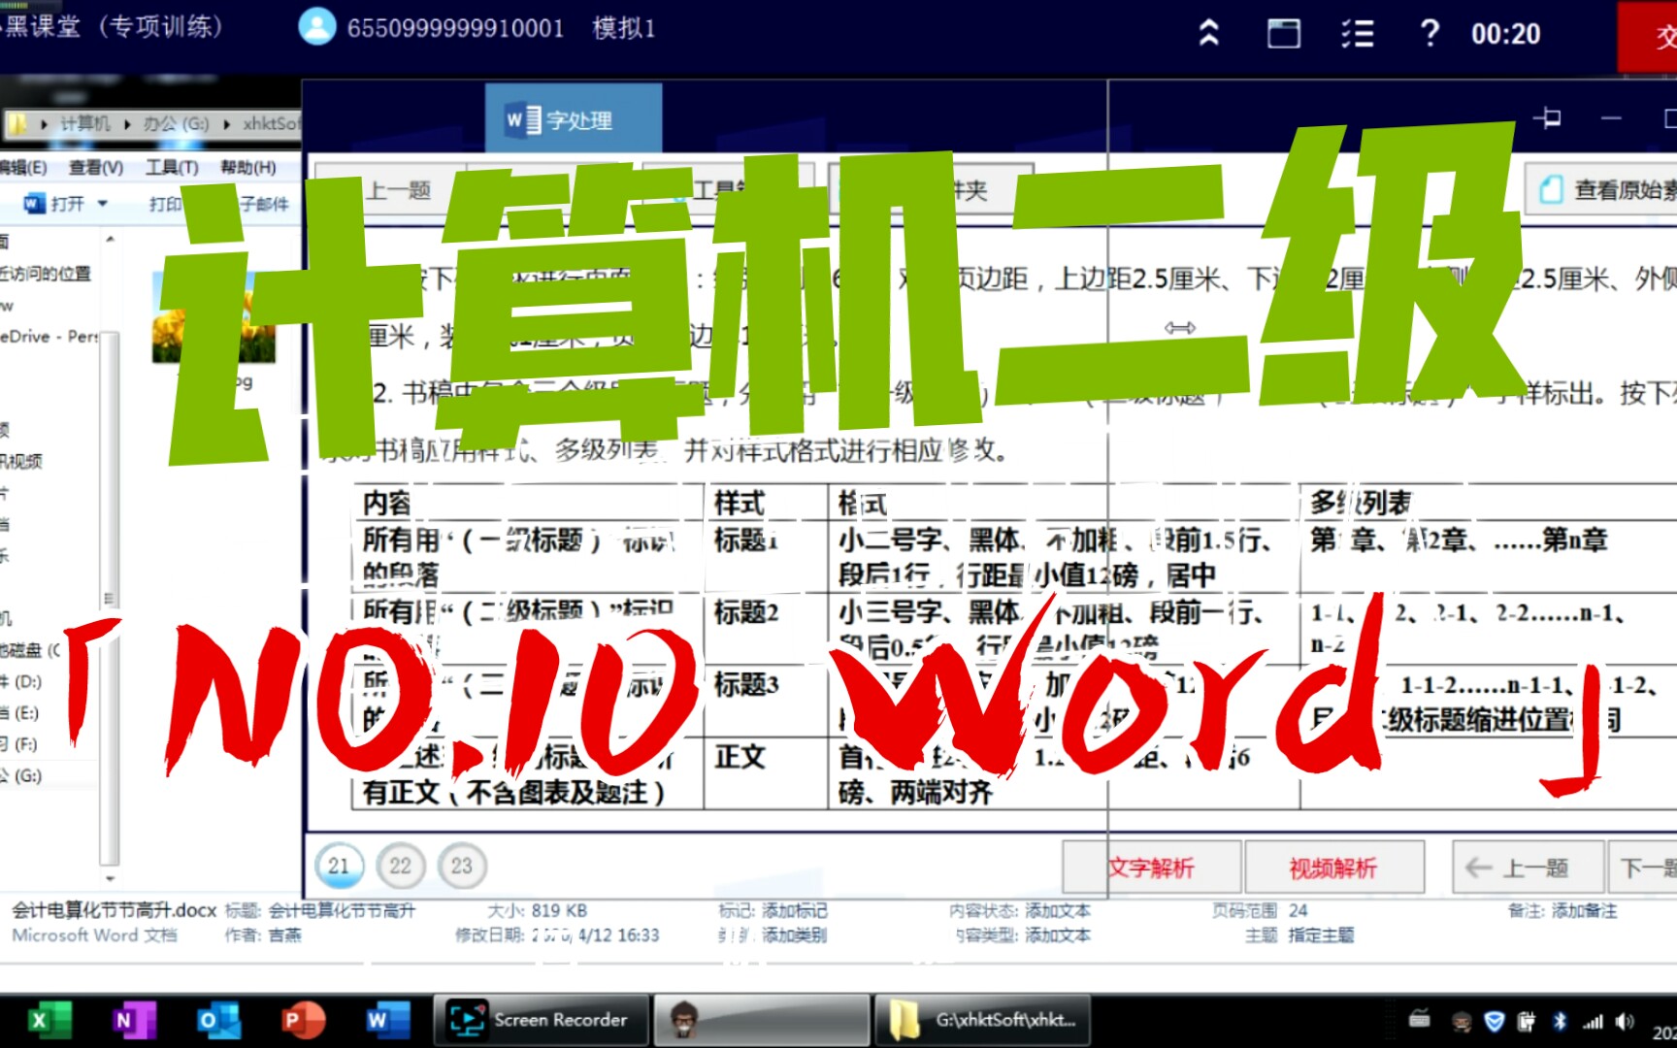
Task: Switch to G:\xhktSoft folder taskbar window
Action: pyautogui.click(x=981, y=1020)
